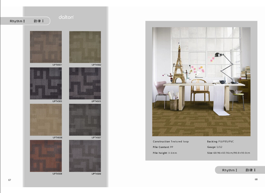Viewport: 265px width, 193px height.
Task: Choose the UPT4507 gray carpet swatch
Action: click(85, 120)
